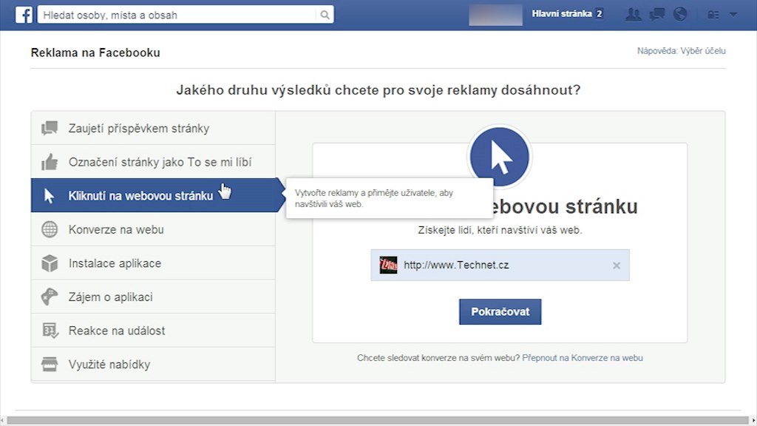Select Konverze na webu objective
The height and width of the screenshot is (426, 757).
pos(116,229)
